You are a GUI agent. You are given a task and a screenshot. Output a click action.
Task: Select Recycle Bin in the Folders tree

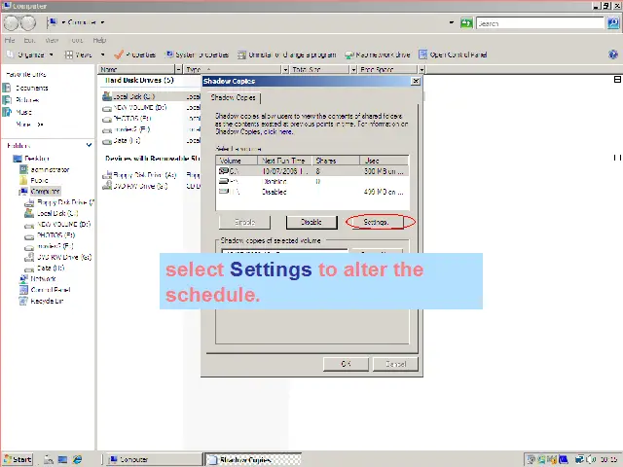coord(42,301)
